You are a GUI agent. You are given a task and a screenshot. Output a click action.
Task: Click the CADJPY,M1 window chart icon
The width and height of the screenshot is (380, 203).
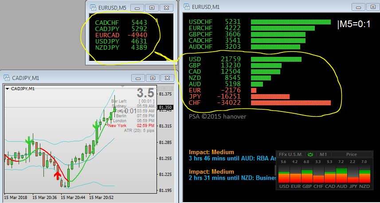click(x=7, y=78)
